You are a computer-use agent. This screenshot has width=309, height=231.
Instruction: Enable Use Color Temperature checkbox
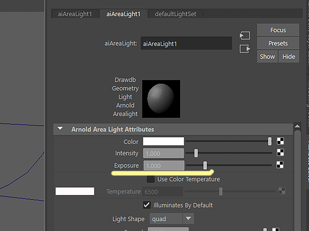coord(151,179)
